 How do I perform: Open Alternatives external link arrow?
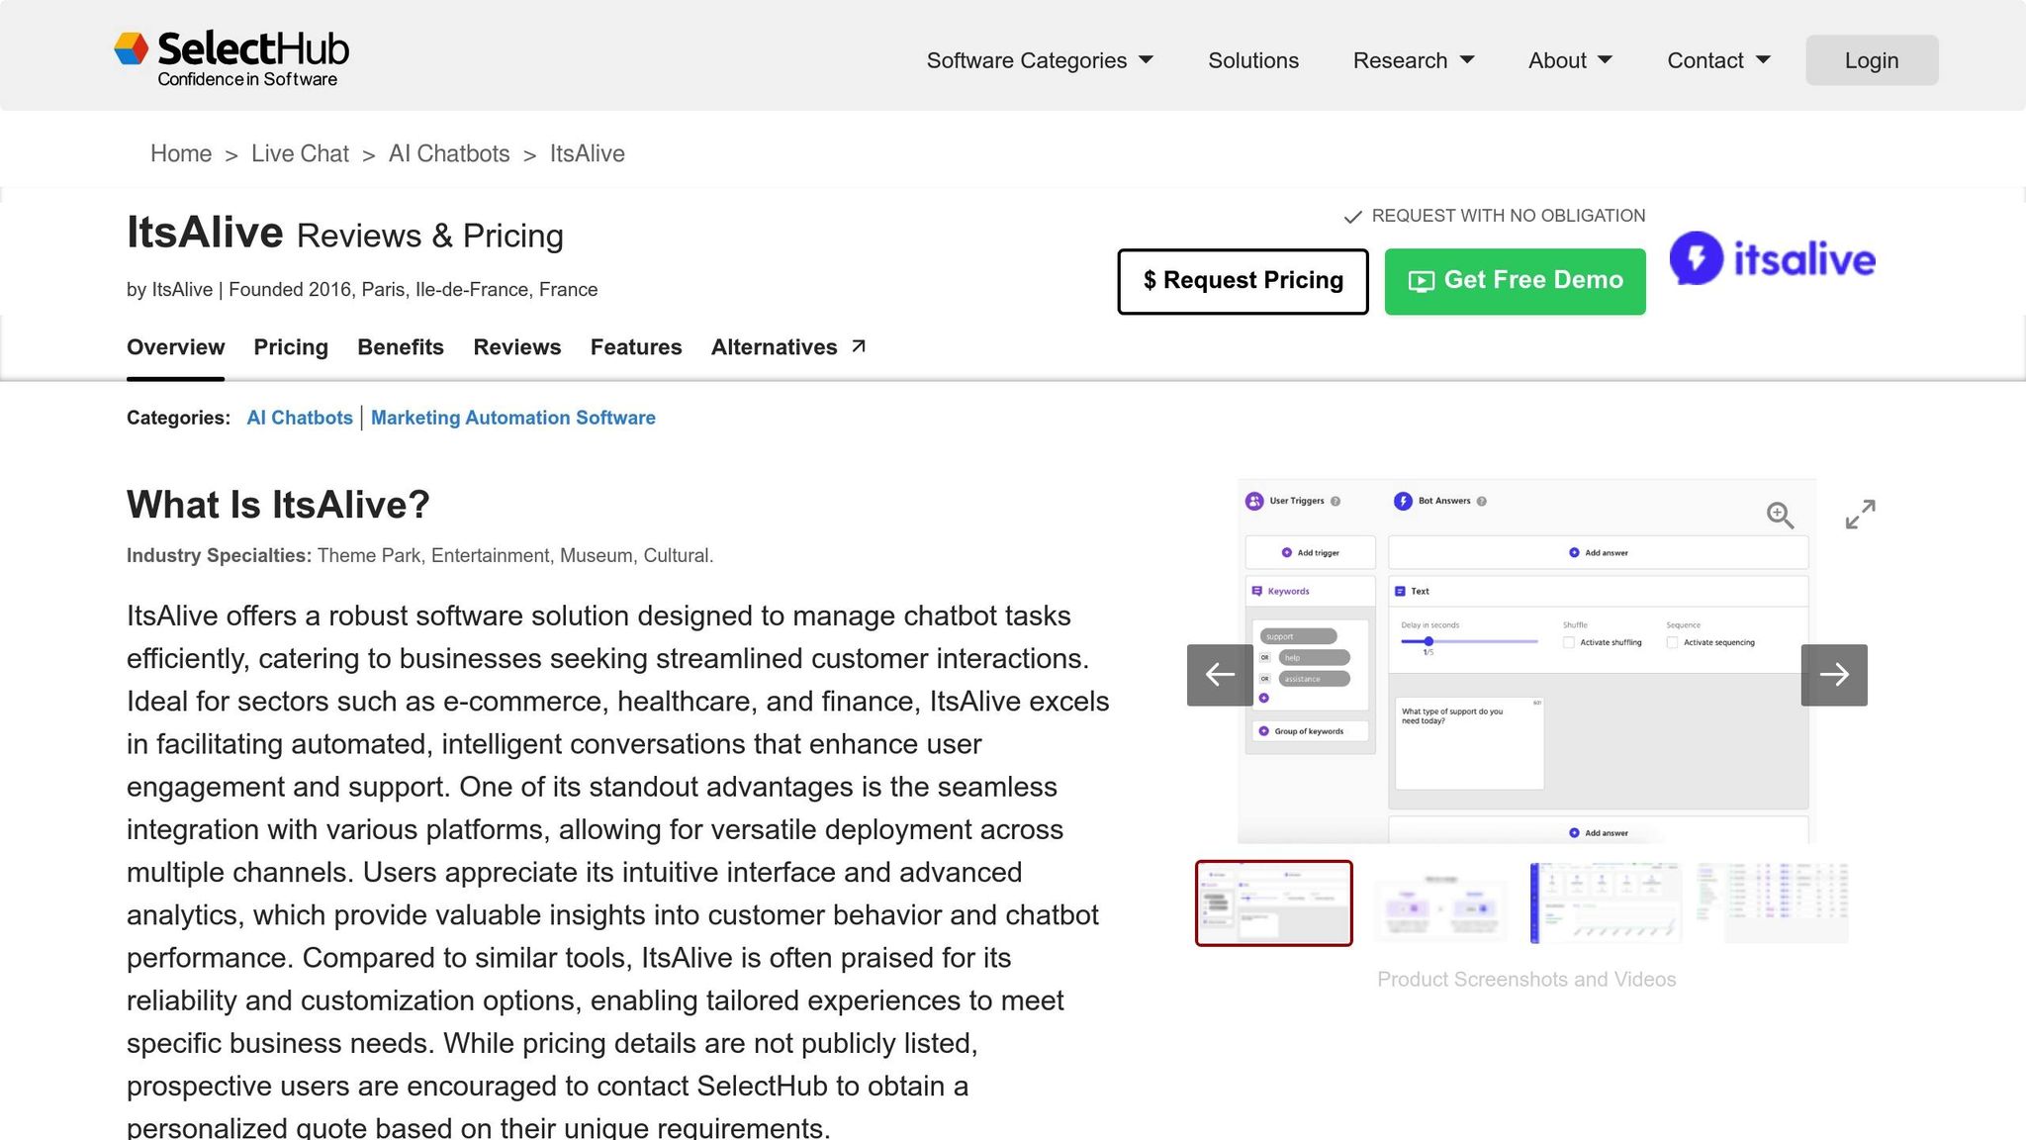point(859,346)
